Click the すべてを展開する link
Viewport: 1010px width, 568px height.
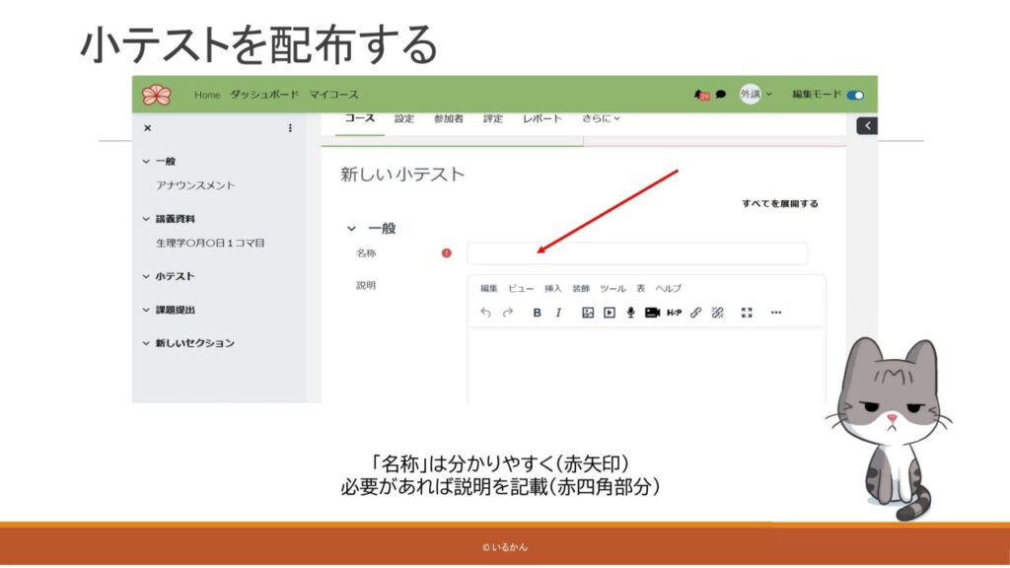779,203
